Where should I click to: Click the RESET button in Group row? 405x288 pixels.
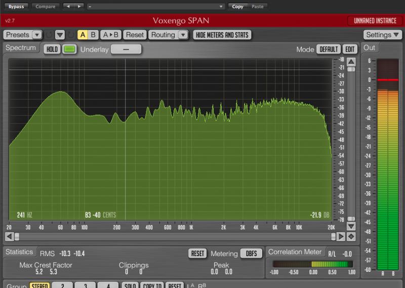175,285
